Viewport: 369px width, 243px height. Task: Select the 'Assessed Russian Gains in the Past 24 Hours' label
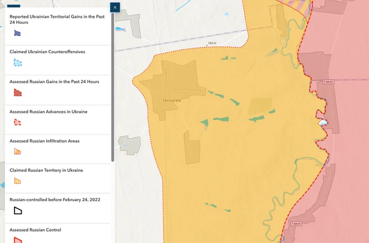(54, 81)
